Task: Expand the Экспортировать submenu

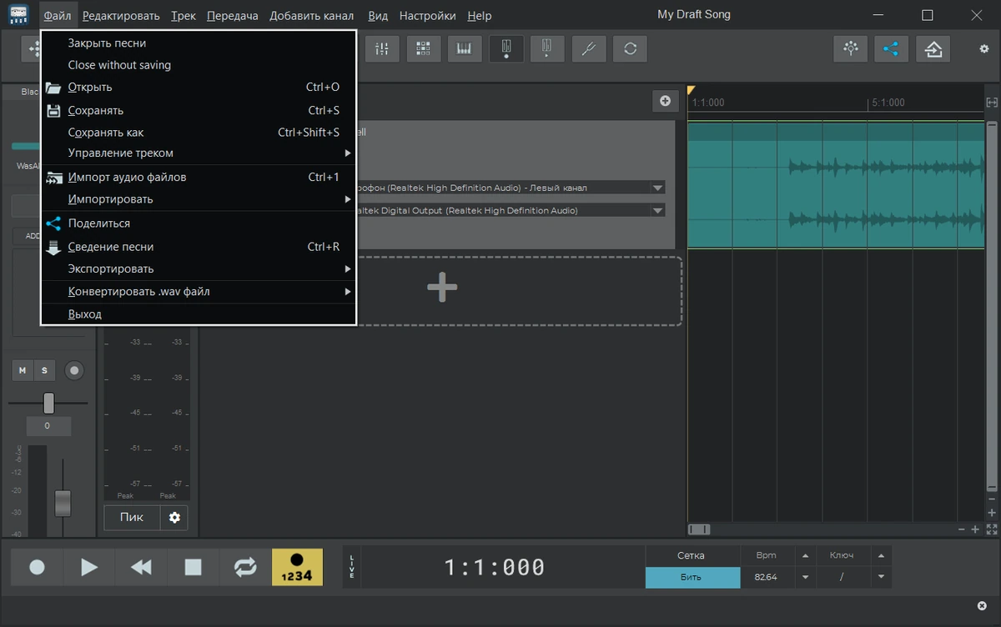Action: (199, 269)
